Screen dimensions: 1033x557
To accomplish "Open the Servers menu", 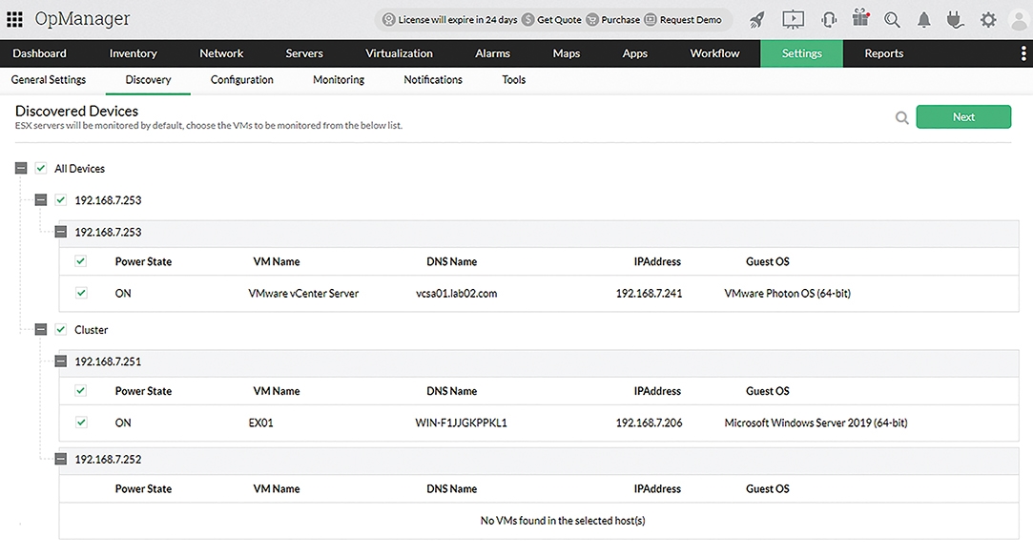I will pos(304,53).
